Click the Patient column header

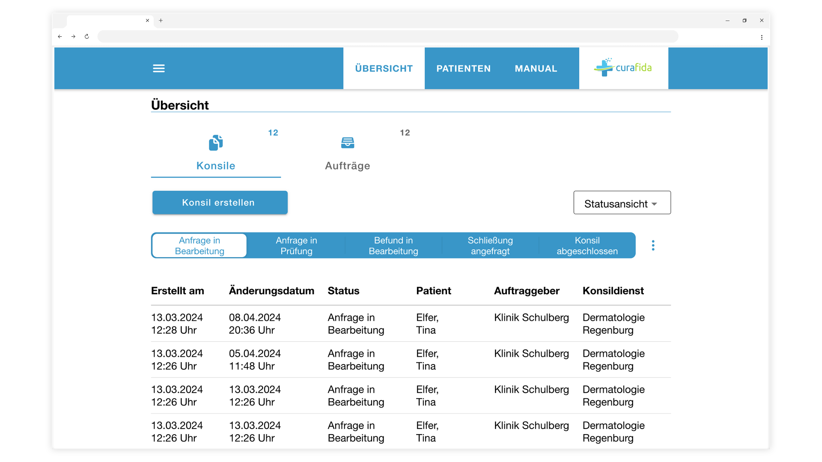point(434,291)
